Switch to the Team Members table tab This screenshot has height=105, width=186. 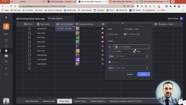point(32,101)
